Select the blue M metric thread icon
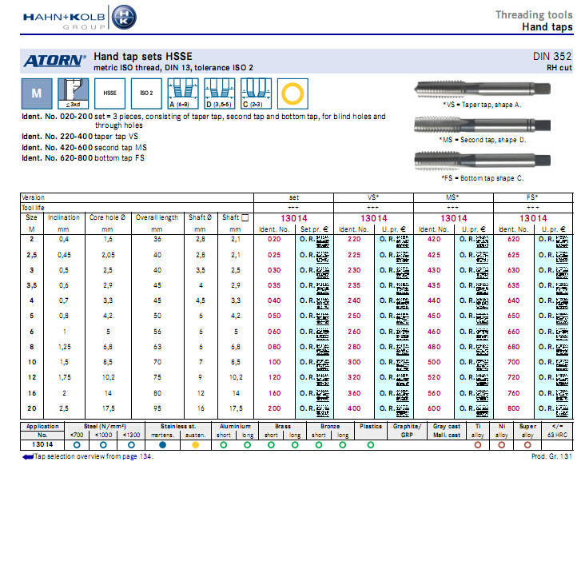The image size is (581, 565). (x=37, y=94)
